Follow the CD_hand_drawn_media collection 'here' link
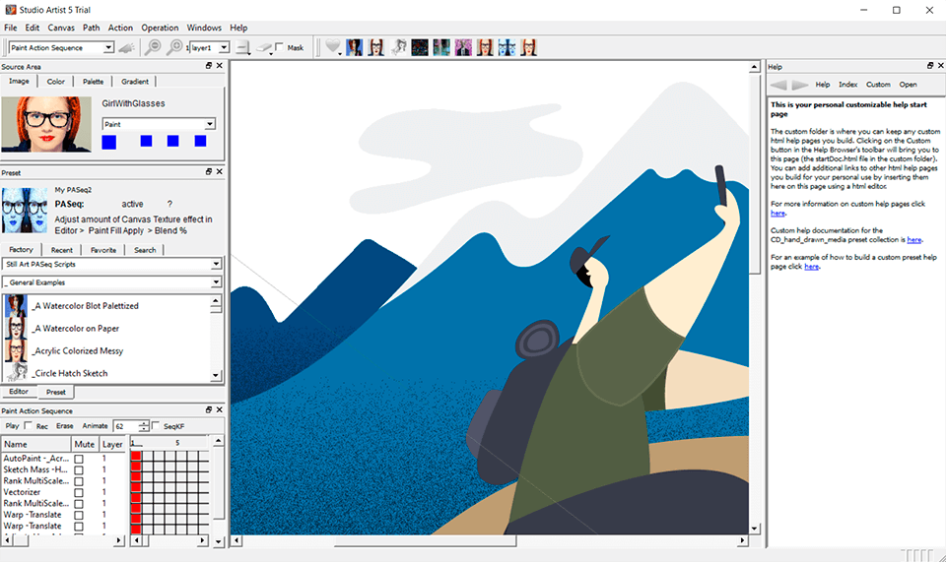The image size is (946, 562). pos(914,240)
